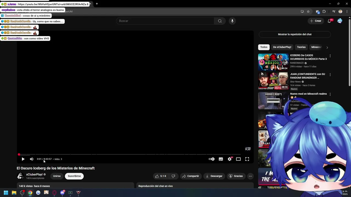Click RANDOMAZO channel name
The width and height of the screenshot is (351, 197).
pyautogui.click(x=297, y=63)
